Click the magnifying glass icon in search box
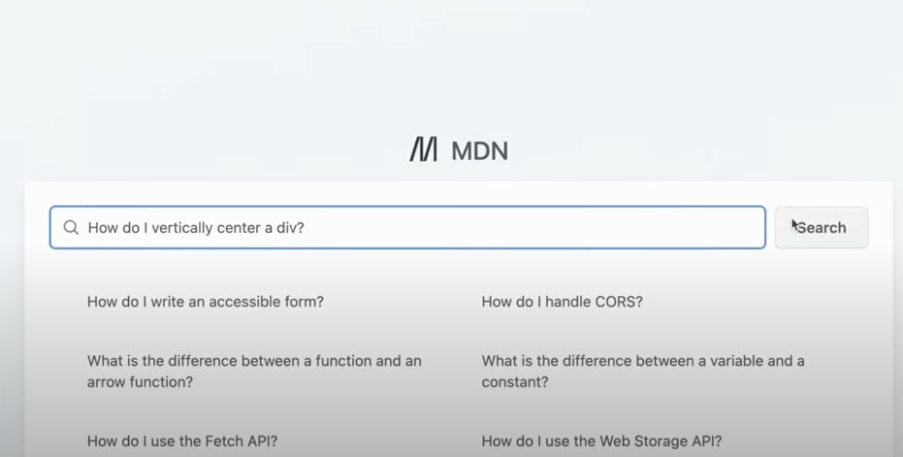The height and width of the screenshot is (457, 903). point(71,228)
